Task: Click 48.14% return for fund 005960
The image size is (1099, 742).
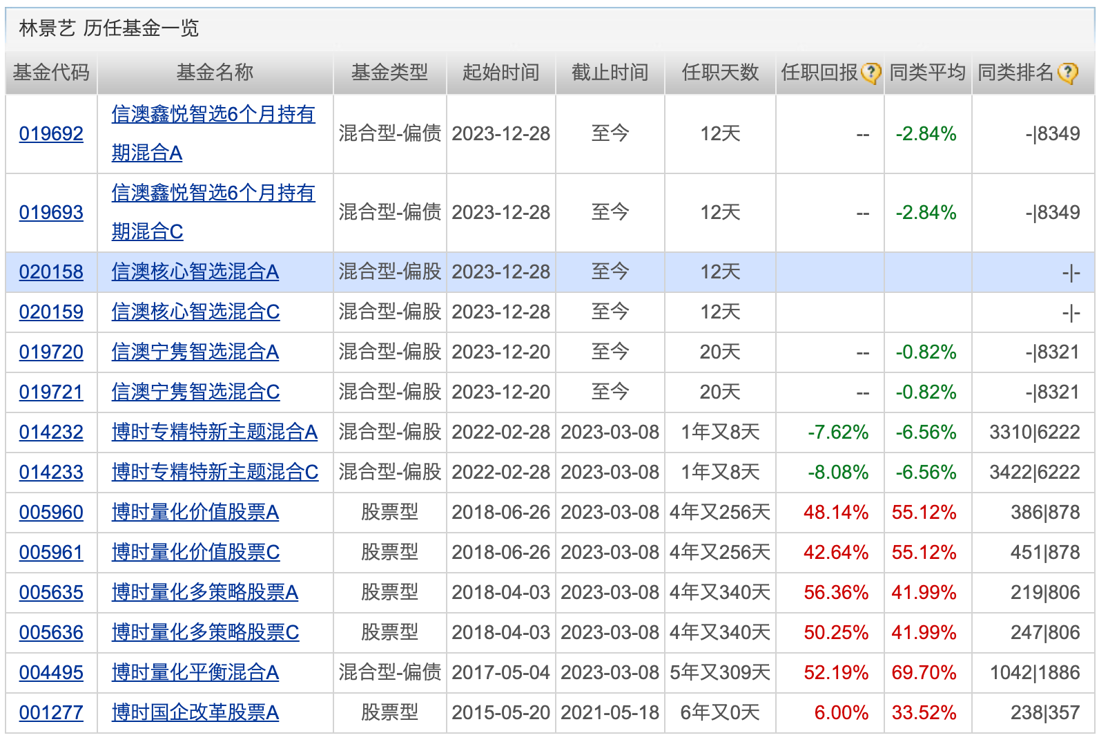Action: (x=836, y=512)
